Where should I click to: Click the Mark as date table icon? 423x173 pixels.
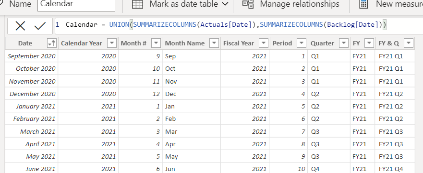point(137,4)
